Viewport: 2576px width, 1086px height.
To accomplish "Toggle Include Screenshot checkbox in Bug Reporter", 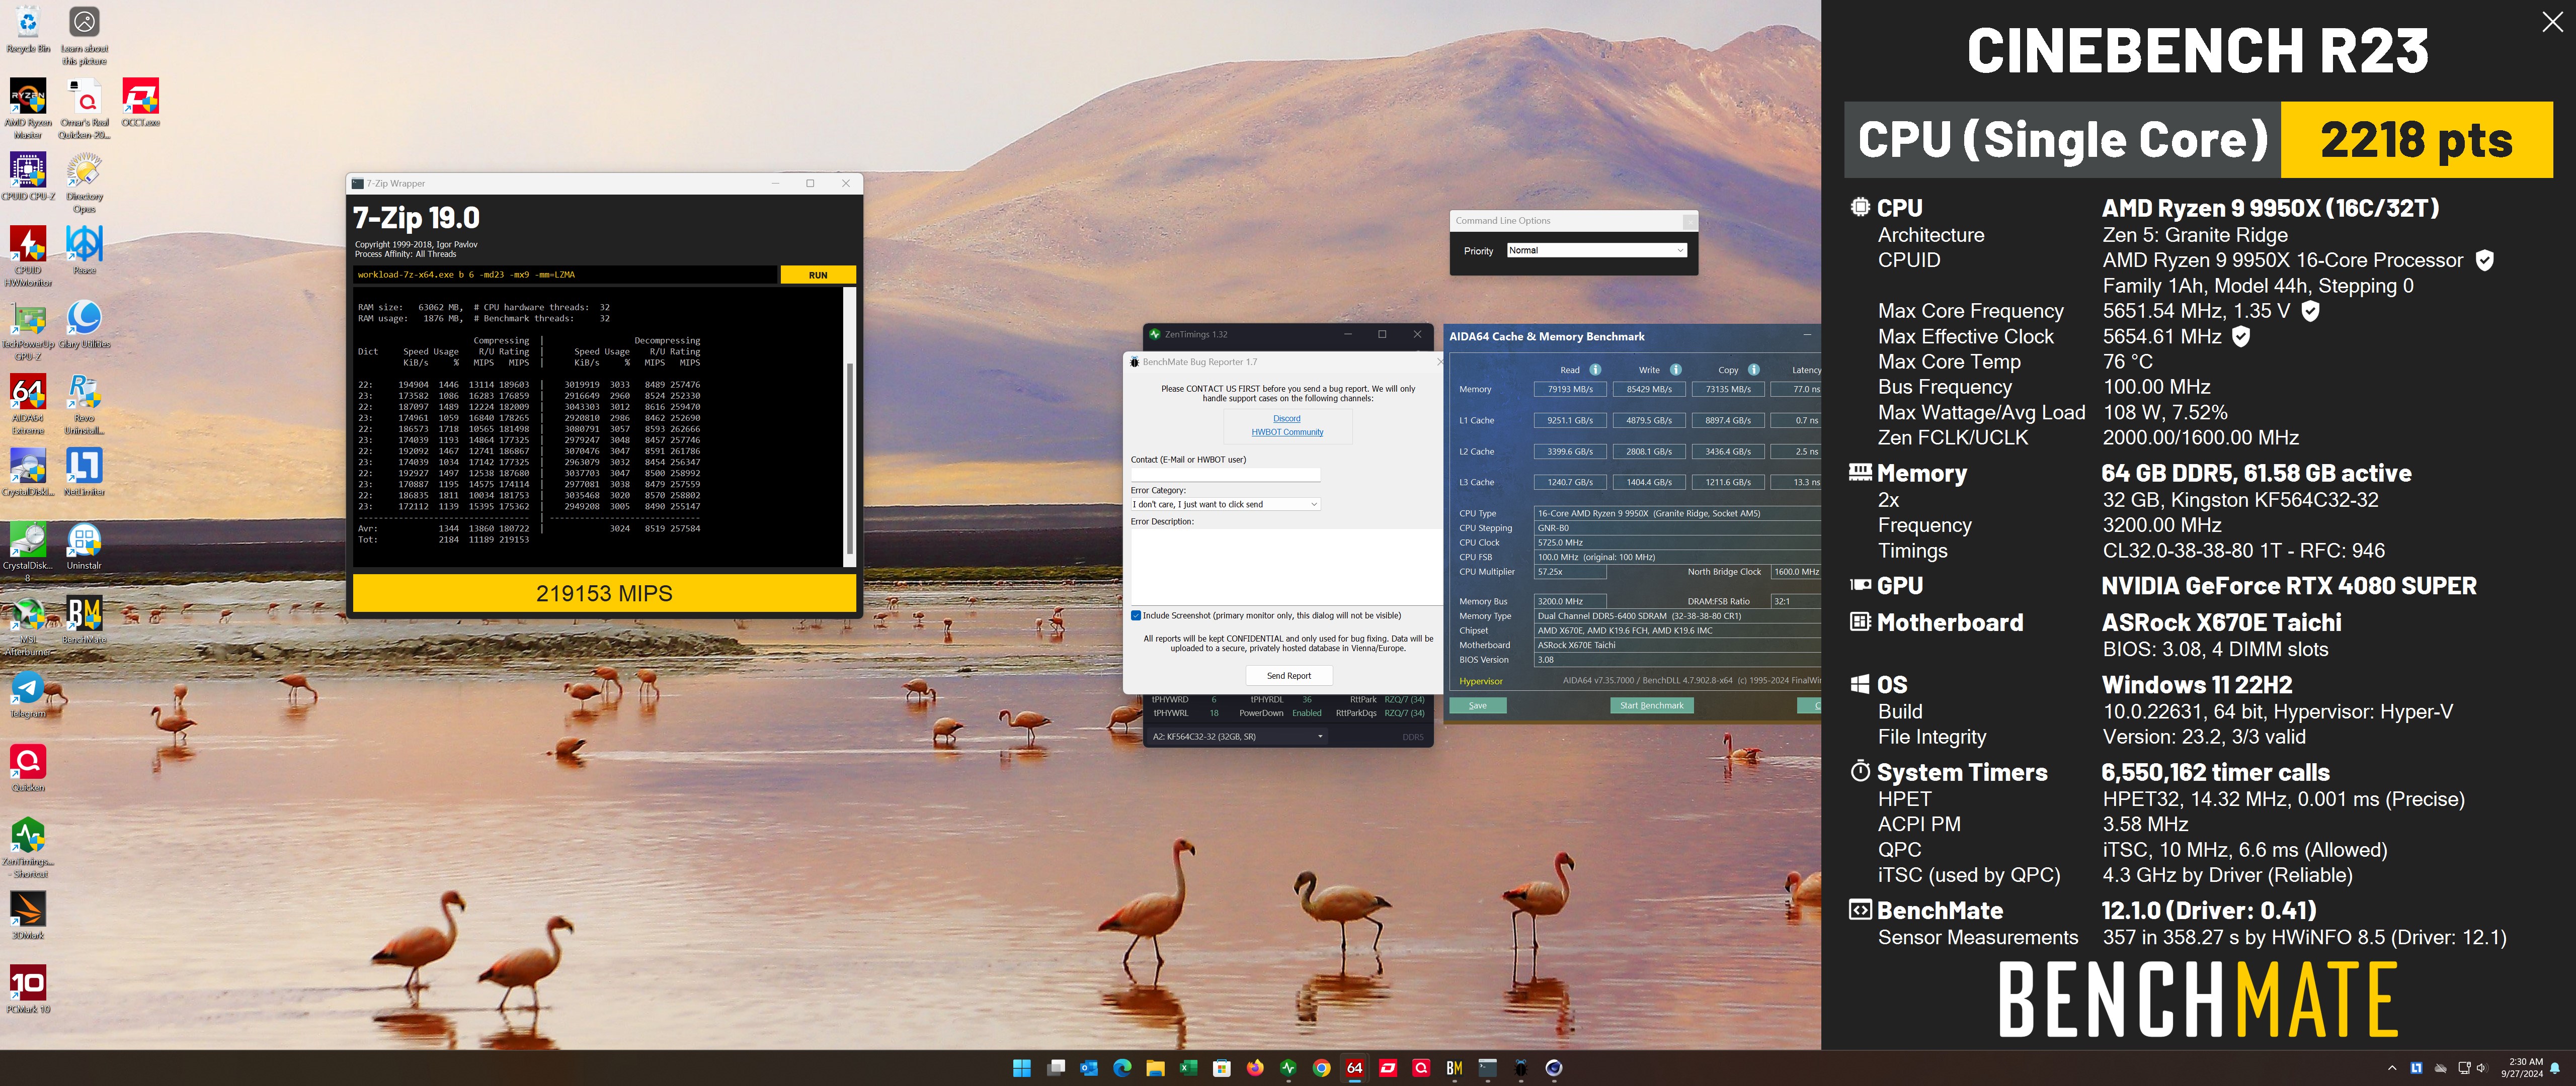I will pyautogui.click(x=1136, y=615).
